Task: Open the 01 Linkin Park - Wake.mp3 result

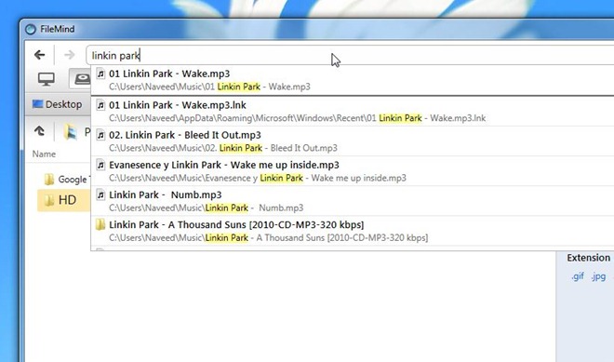Action: 353,80
